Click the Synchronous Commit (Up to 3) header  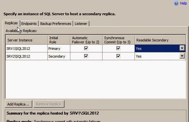[118, 40]
